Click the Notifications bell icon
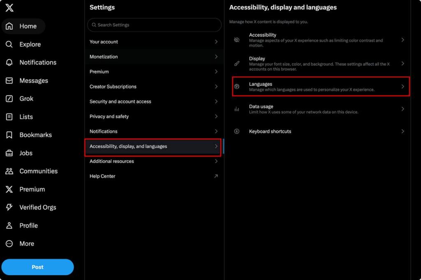The width and height of the screenshot is (421, 280). pyautogui.click(x=9, y=62)
